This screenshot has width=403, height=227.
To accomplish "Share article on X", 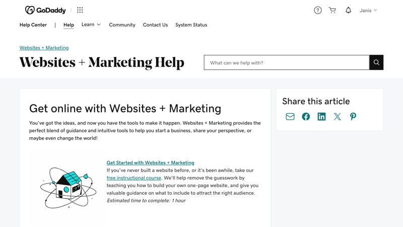I will tap(337, 117).
